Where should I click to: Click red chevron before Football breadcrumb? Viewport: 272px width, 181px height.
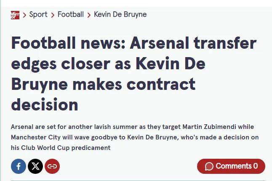[53, 15]
